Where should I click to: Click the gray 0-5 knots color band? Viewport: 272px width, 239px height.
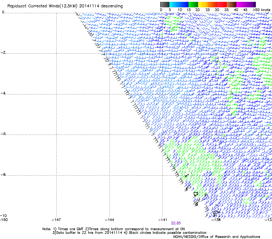click(165, 4)
